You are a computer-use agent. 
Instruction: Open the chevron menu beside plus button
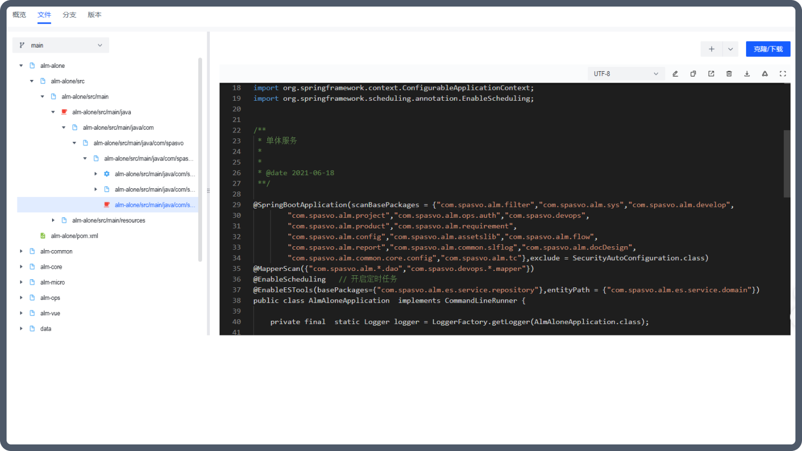[731, 49]
